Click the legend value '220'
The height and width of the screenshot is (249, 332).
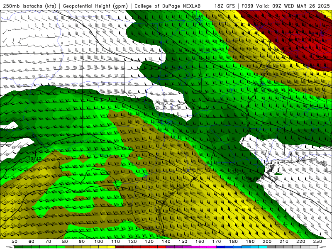click(x=300, y=242)
